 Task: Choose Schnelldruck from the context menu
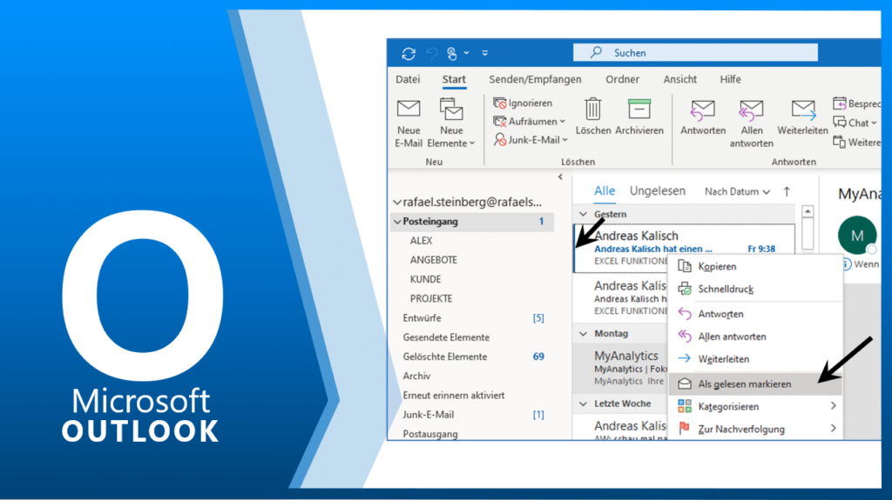pos(754,290)
